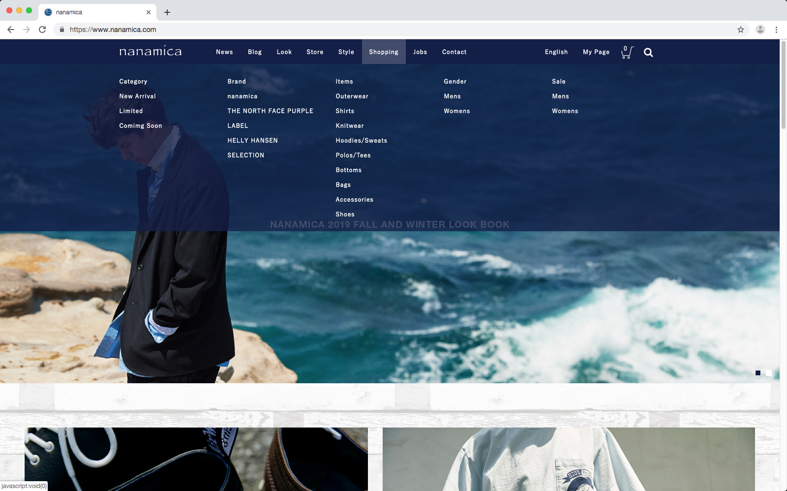Select the first slideshow indicator
This screenshot has width=787, height=491.
coord(758,373)
